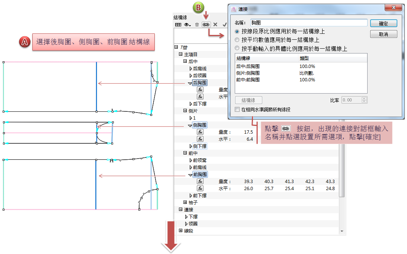Expand the 后肩线 tree item

coord(191,69)
